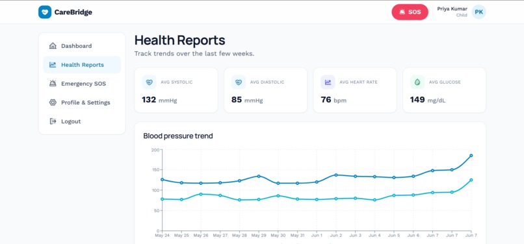The height and width of the screenshot is (244, 524).
Task: Click the 149 mg/dL glucose value
Action: click(x=428, y=100)
